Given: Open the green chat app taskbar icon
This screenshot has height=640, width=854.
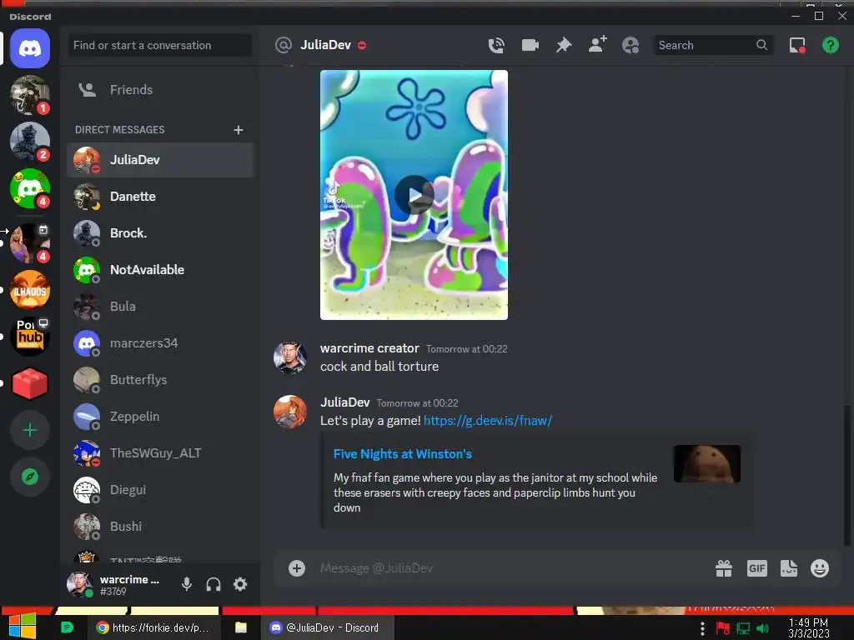Looking at the screenshot, I should pyautogui.click(x=67, y=627).
